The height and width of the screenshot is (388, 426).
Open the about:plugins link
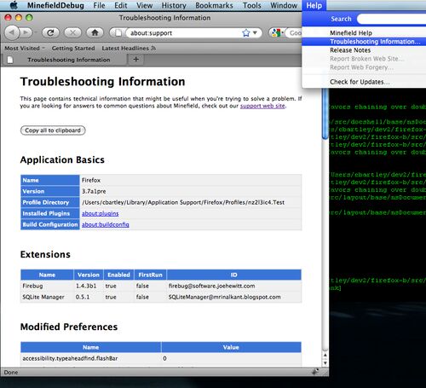point(101,213)
